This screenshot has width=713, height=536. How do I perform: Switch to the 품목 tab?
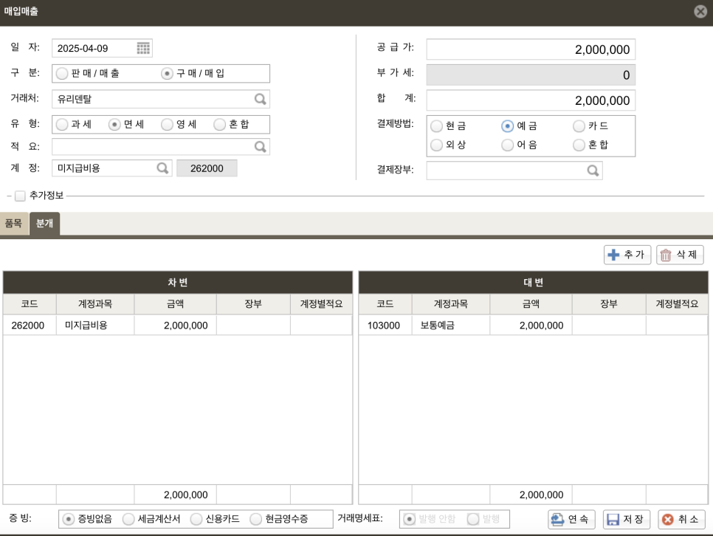pos(13,224)
